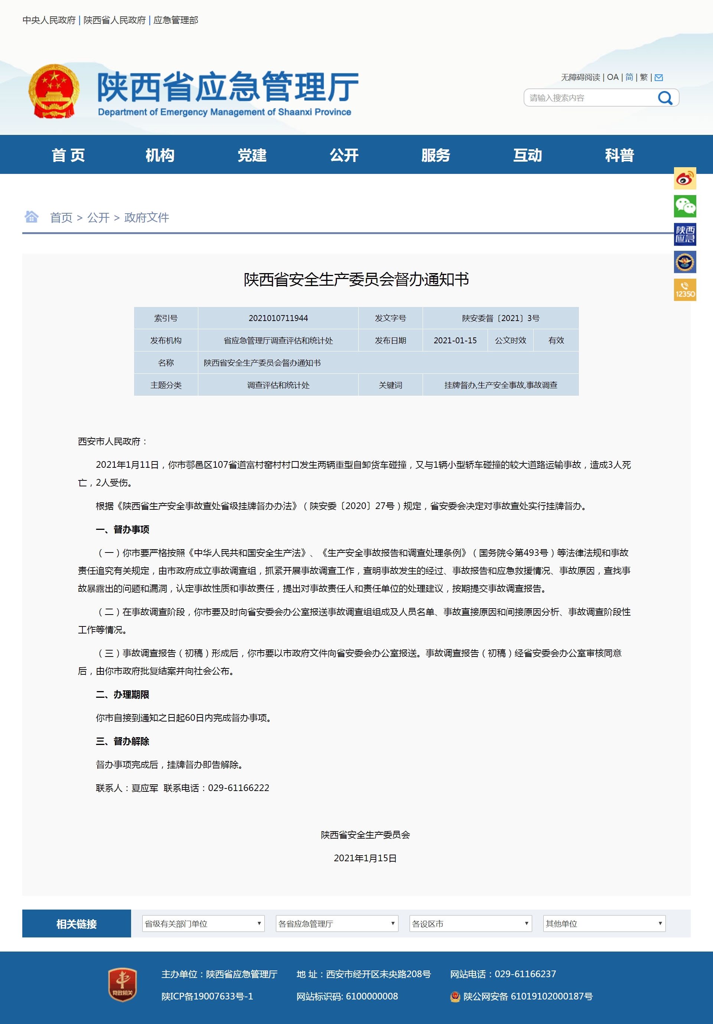Click the search magnifier icon

(664, 98)
